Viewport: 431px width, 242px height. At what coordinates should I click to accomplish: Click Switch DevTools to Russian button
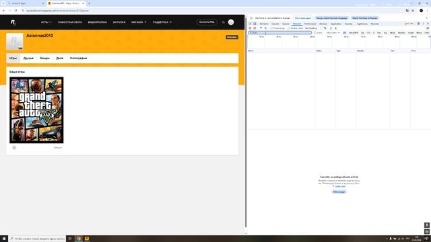click(x=365, y=18)
